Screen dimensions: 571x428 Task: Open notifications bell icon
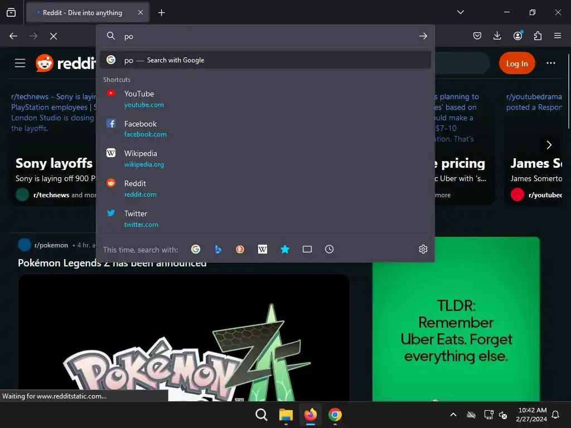(556, 415)
